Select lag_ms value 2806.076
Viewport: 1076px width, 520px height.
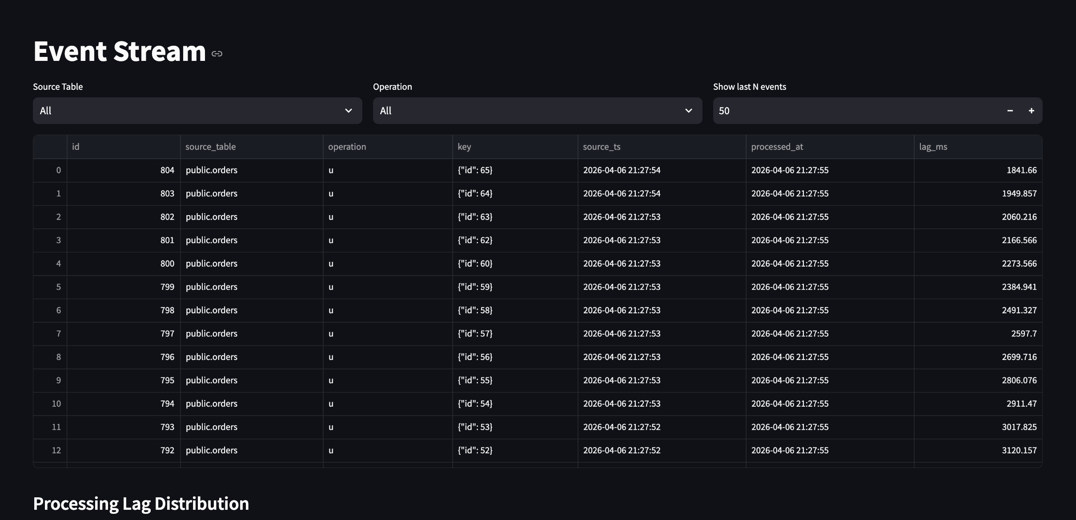[978, 380]
